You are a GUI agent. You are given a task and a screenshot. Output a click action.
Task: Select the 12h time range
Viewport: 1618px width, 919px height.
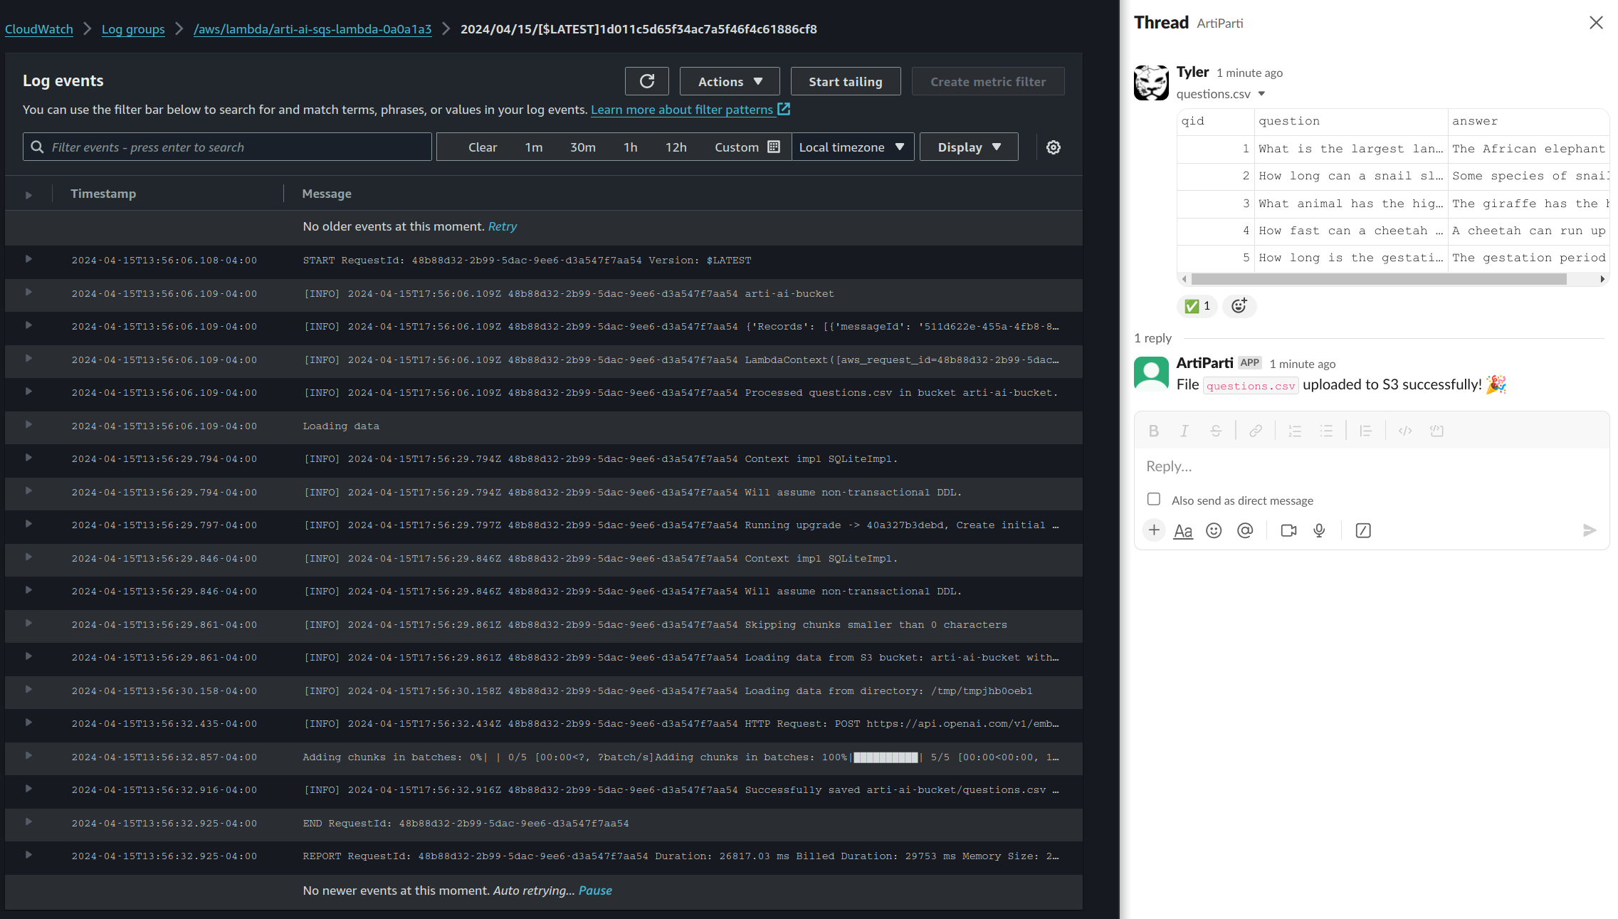(676, 147)
